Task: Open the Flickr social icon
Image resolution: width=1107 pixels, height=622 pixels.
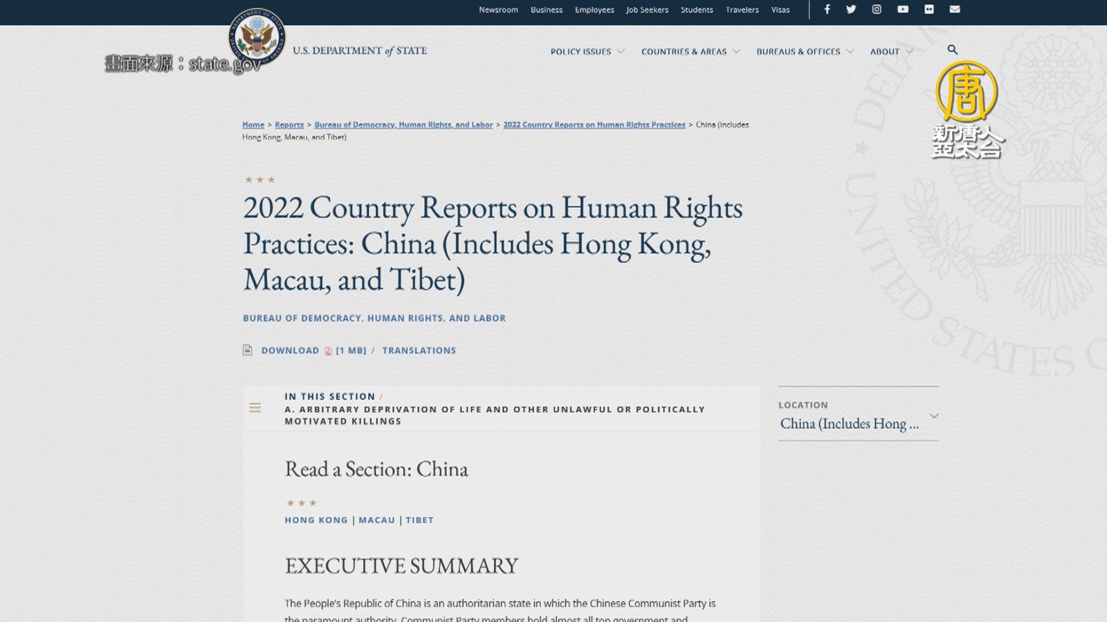Action: coord(928,10)
